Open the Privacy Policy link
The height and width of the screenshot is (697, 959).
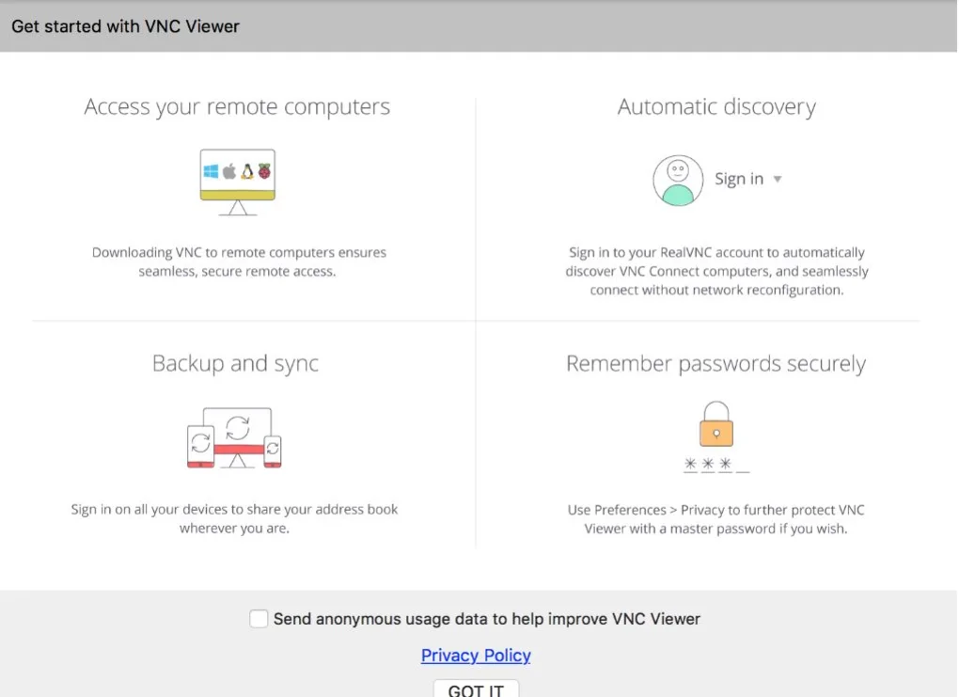(x=476, y=655)
